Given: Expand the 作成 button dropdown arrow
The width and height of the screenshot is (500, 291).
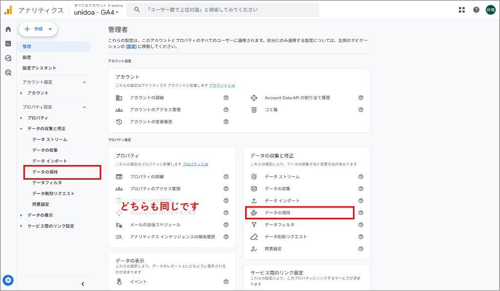Looking at the screenshot, I should click(49, 29).
